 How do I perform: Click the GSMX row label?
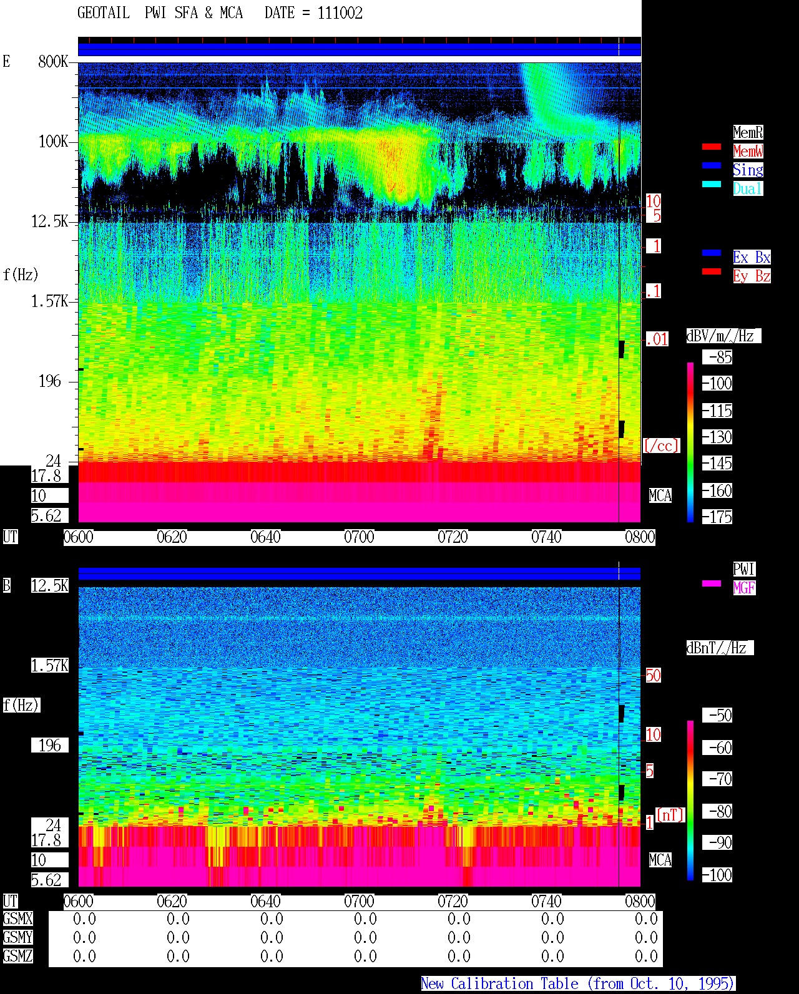click(17, 919)
